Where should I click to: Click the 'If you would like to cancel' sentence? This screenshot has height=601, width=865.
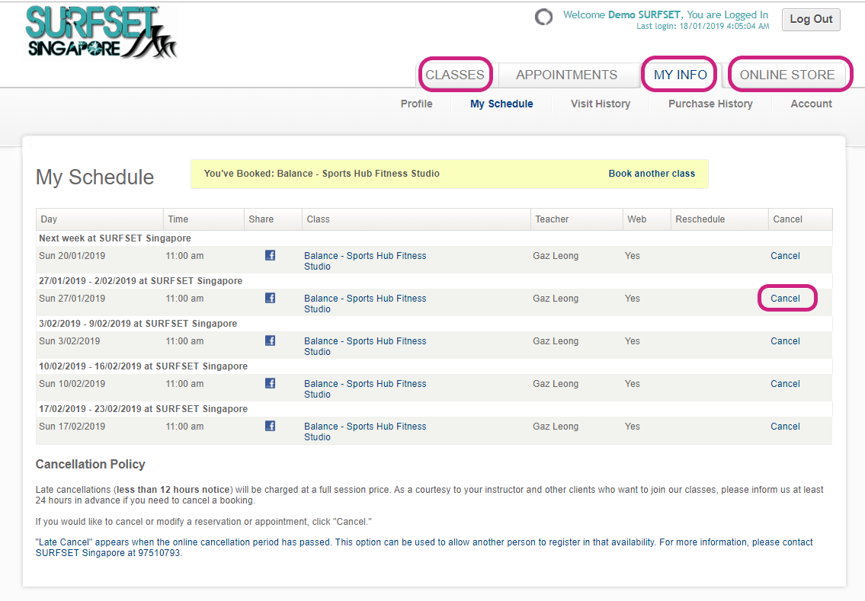tap(203, 522)
